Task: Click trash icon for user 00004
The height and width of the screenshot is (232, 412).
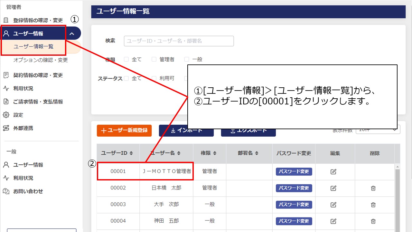Action: 373,221
